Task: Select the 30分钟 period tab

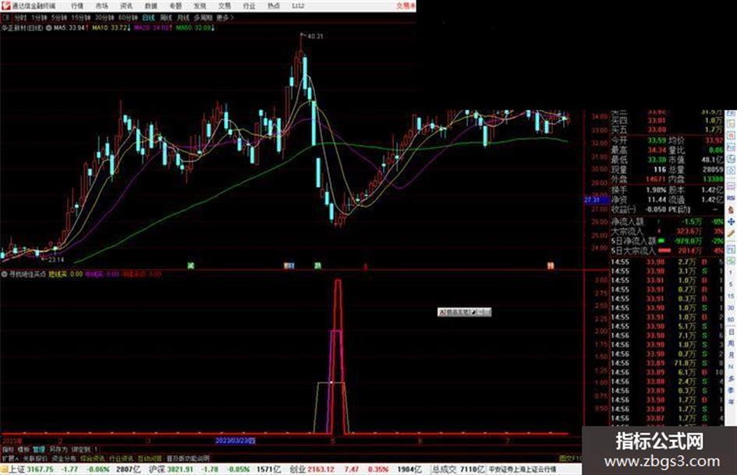Action: pos(104,18)
